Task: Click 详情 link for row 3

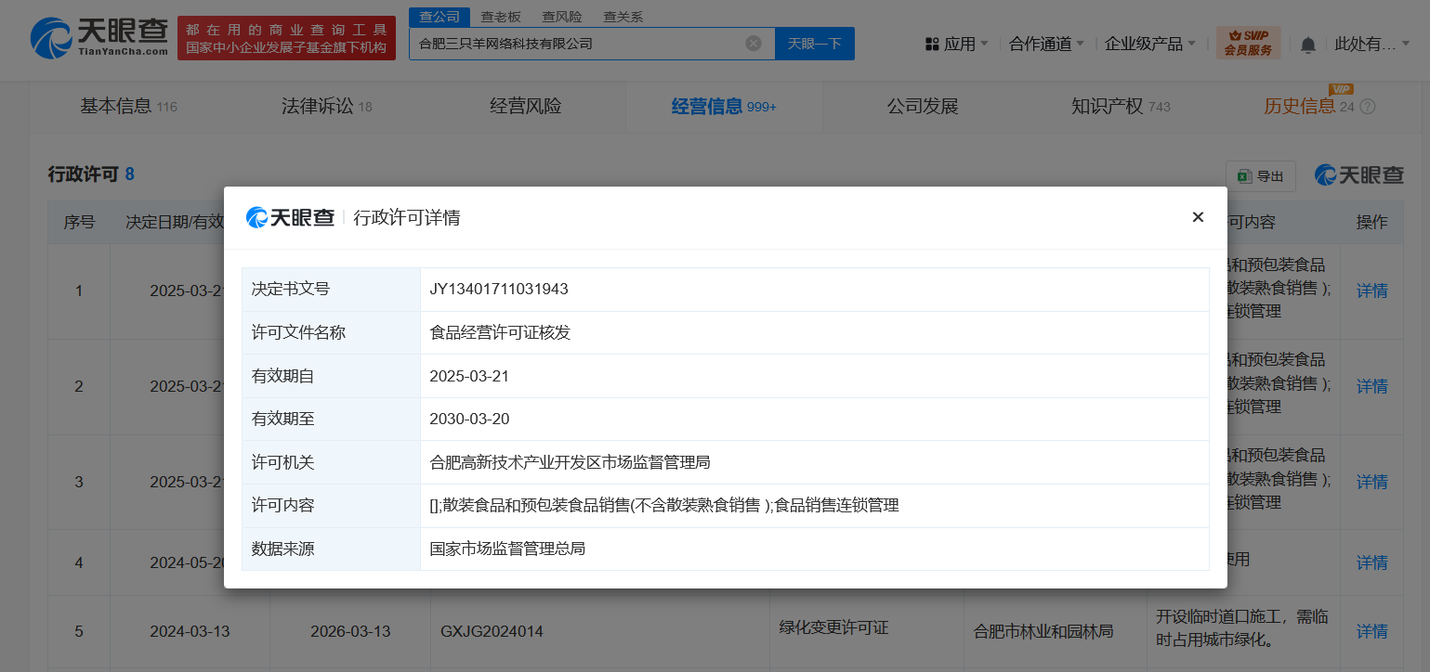Action: tap(1372, 482)
